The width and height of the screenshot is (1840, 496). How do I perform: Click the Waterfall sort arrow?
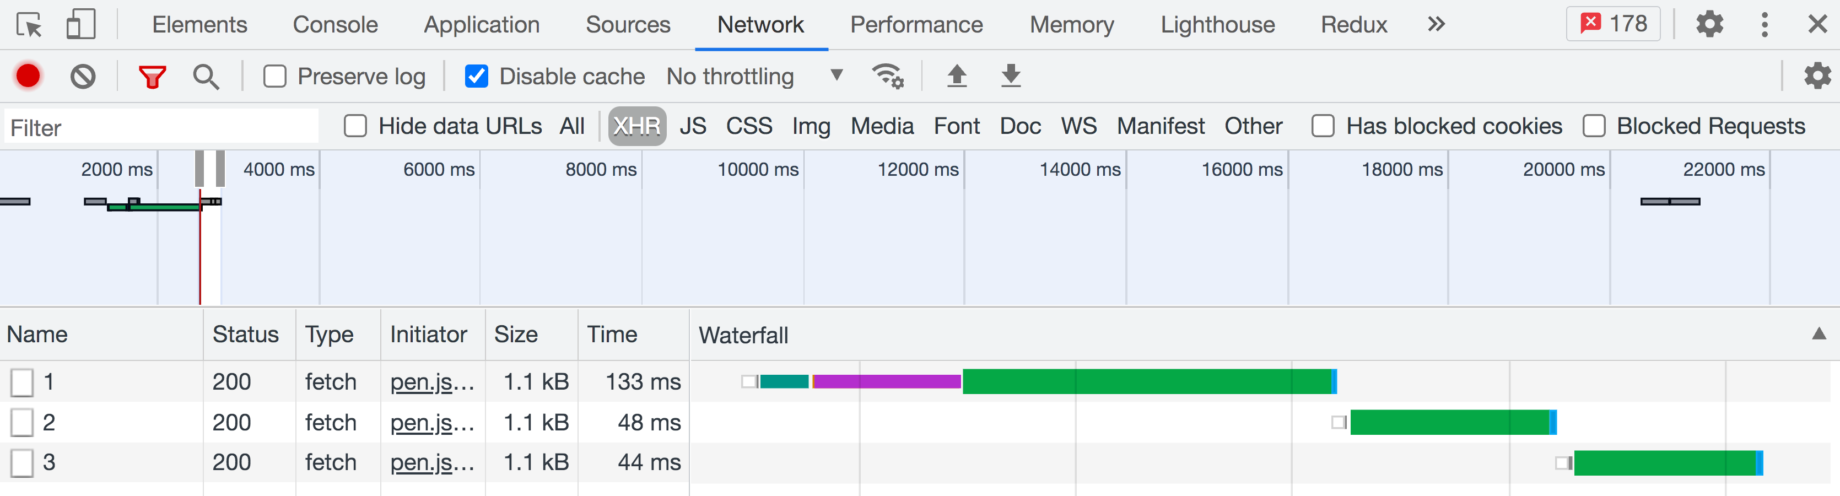(x=1819, y=335)
